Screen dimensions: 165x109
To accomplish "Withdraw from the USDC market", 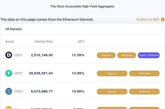I will [144, 91].
